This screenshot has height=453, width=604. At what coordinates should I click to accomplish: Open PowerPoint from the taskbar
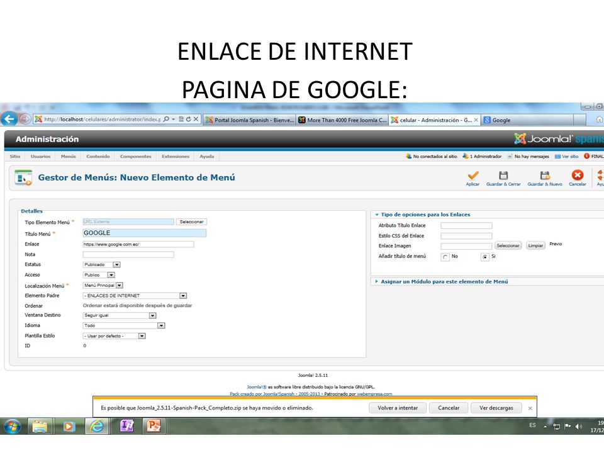click(x=154, y=426)
